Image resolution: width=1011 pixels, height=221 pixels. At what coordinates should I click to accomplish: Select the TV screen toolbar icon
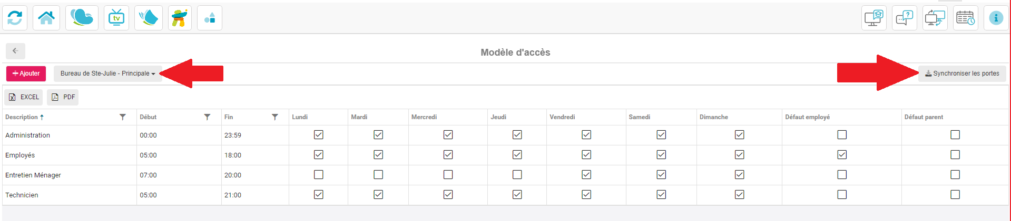(x=116, y=18)
